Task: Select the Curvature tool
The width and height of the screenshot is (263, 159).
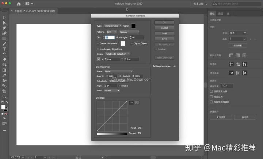Action: tap(4, 33)
